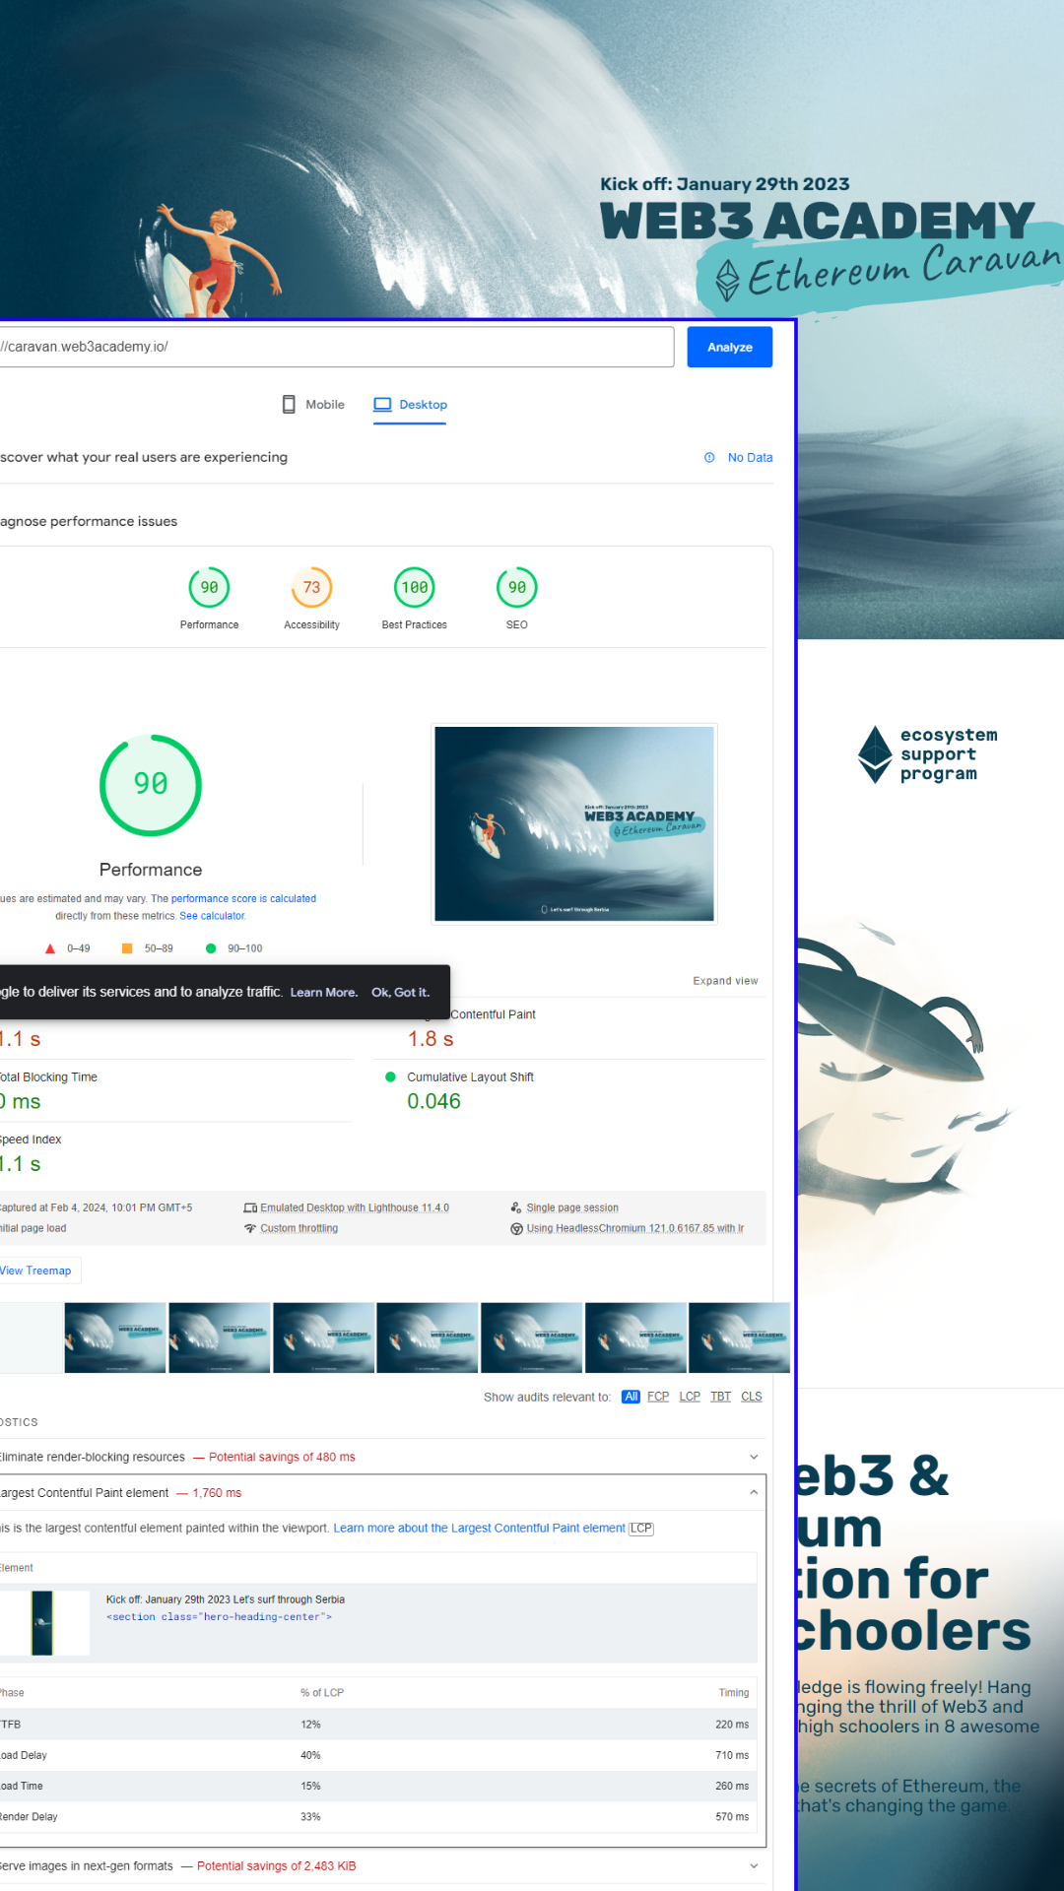Select the TBT audits filter
This screenshot has width=1064, height=1891.
tap(721, 1397)
